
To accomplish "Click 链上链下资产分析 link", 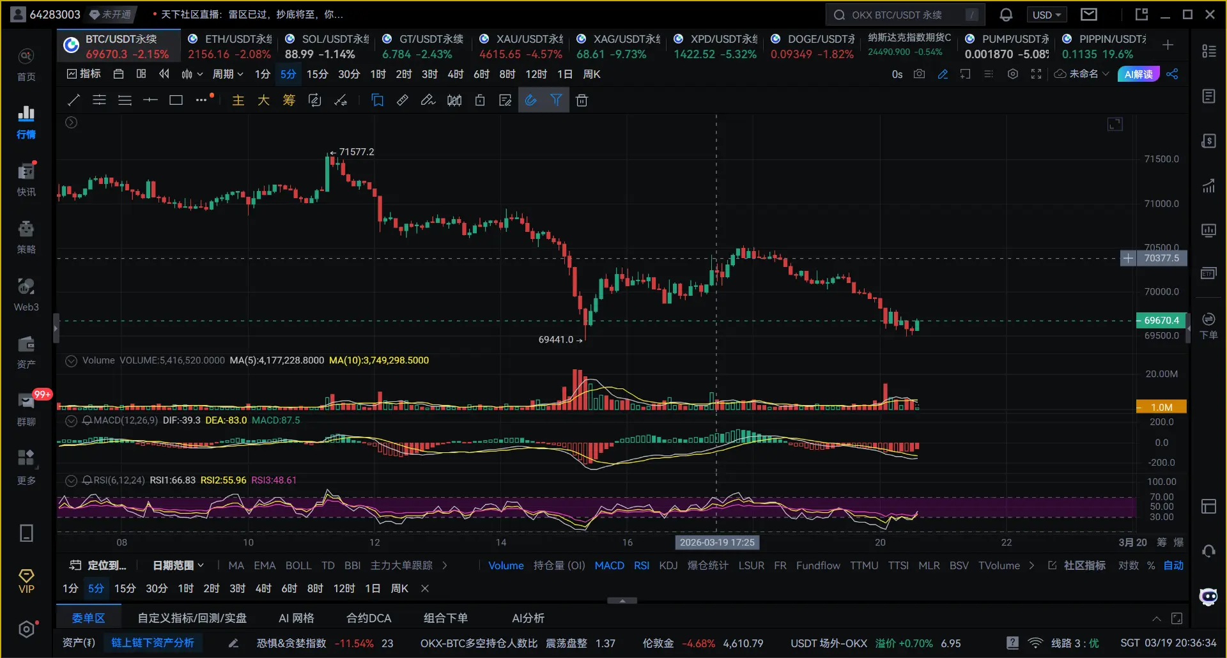I will (152, 643).
